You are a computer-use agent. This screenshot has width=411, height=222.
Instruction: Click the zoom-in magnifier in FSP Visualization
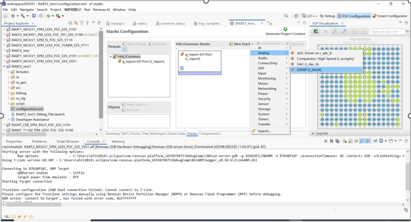tap(335, 31)
